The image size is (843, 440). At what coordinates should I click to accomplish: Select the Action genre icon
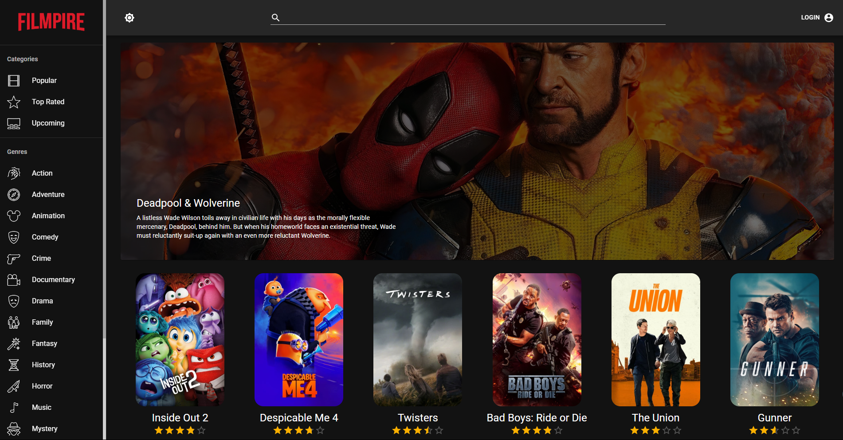click(x=14, y=173)
